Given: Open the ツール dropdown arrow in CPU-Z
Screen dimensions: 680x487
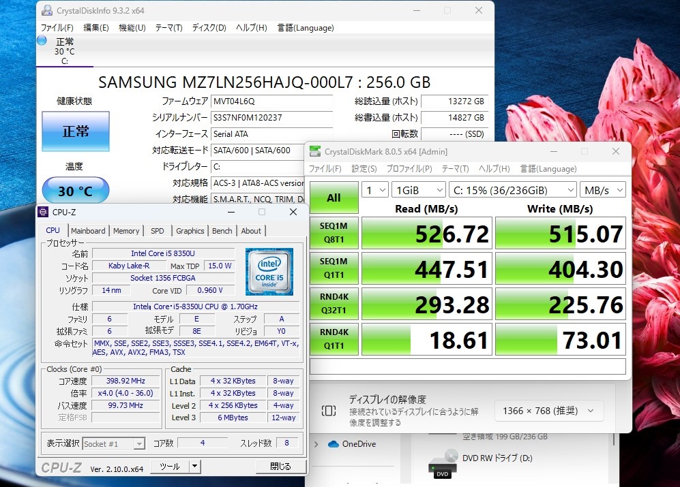Looking at the screenshot, I should coord(194,467).
